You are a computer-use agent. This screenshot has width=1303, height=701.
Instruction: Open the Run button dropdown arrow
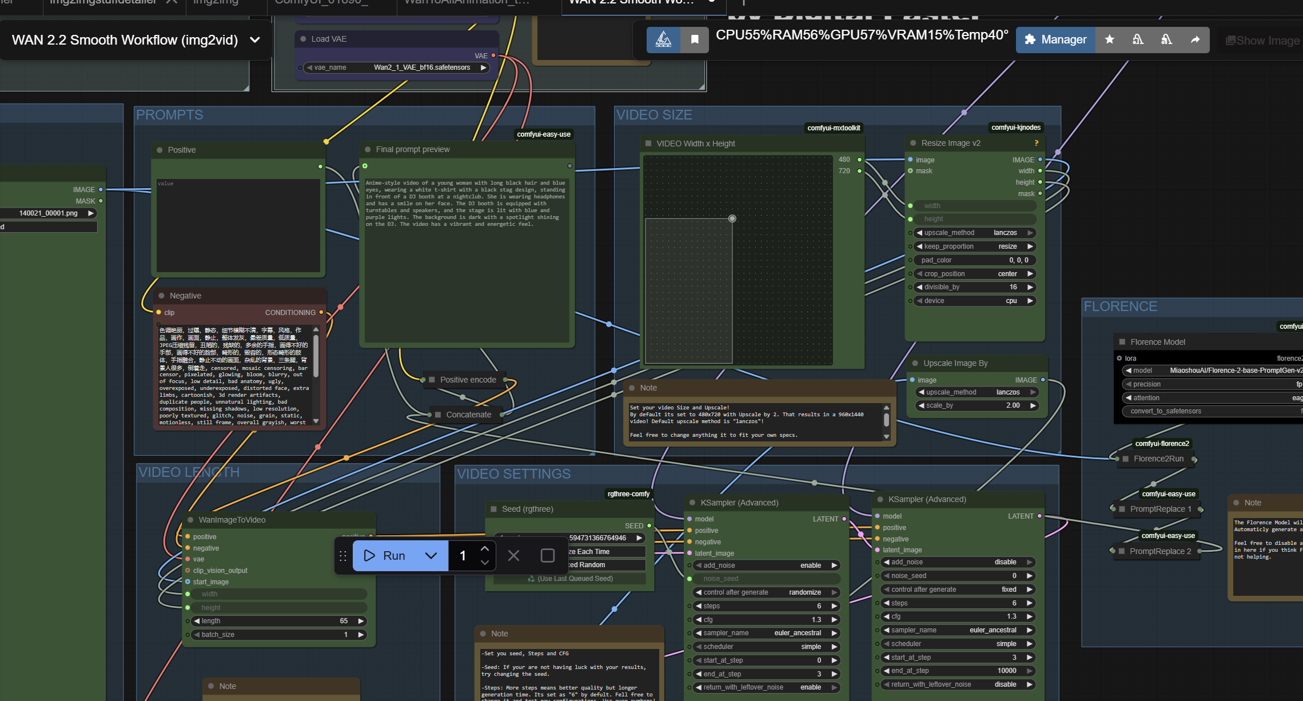431,555
